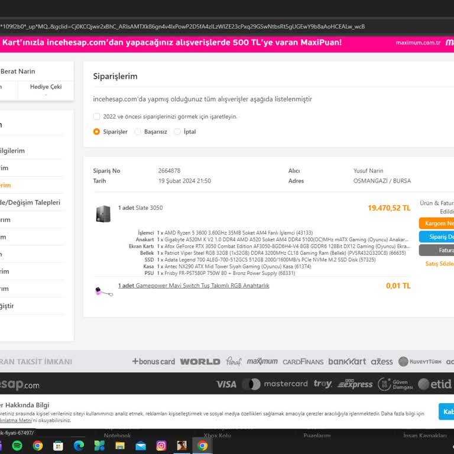This screenshot has height=454, width=454.
Task: Open the first Chrome icon beside Spotify
Action: point(38,445)
